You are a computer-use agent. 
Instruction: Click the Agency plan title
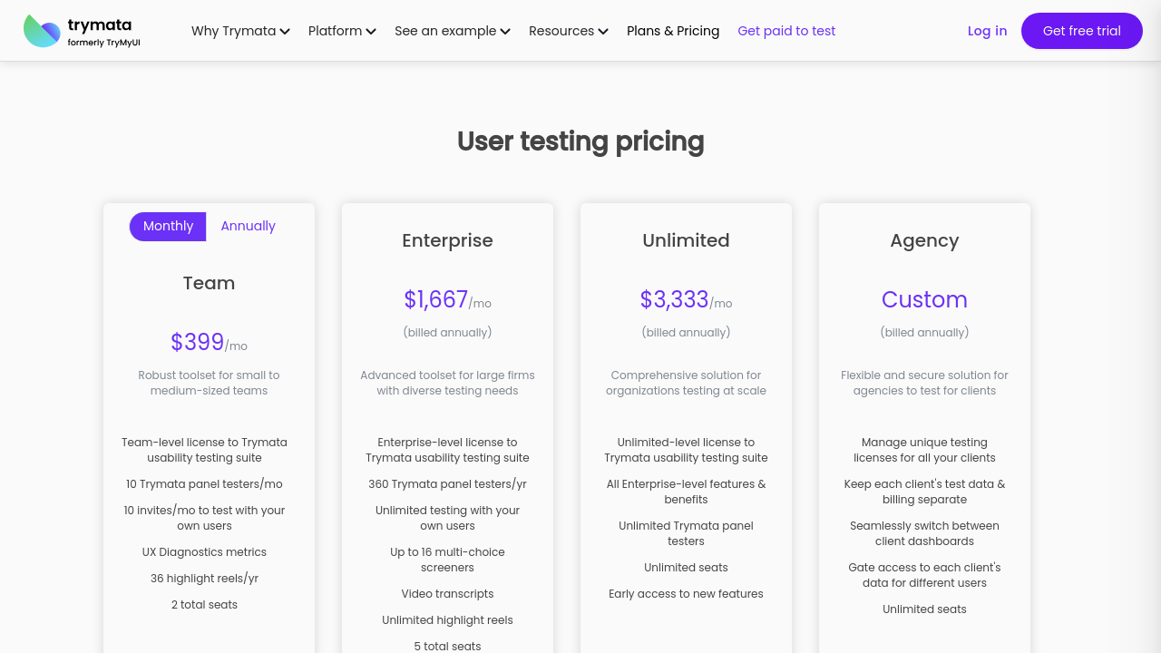(x=924, y=240)
